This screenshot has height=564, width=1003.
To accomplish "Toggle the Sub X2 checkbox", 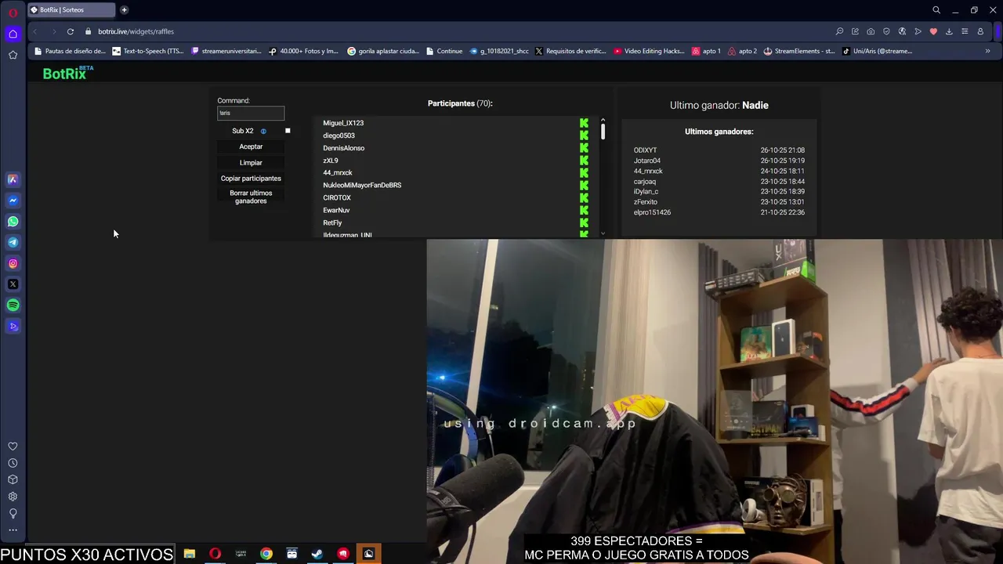I will pos(288,131).
